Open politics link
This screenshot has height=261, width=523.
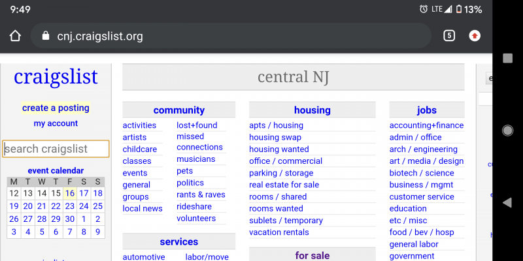coord(190,183)
